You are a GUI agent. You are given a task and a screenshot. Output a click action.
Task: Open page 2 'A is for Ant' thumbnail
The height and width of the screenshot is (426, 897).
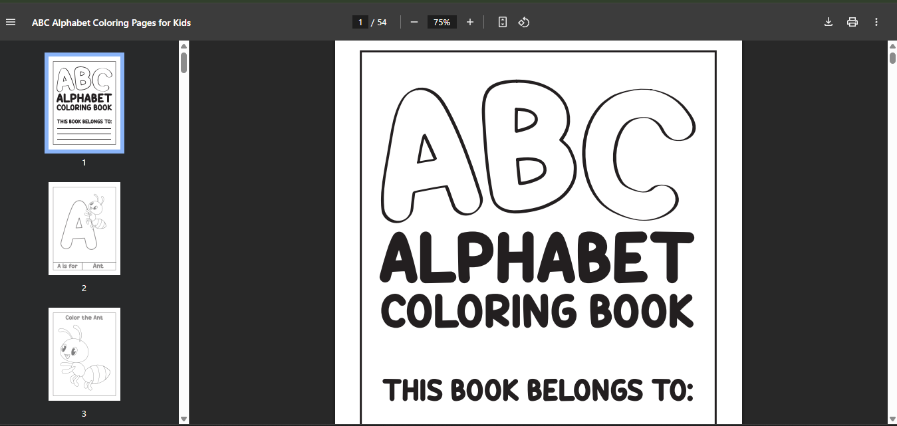click(x=84, y=229)
